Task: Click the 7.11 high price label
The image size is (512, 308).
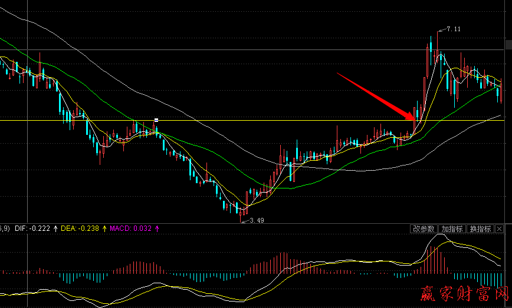Action: [x=454, y=29]
